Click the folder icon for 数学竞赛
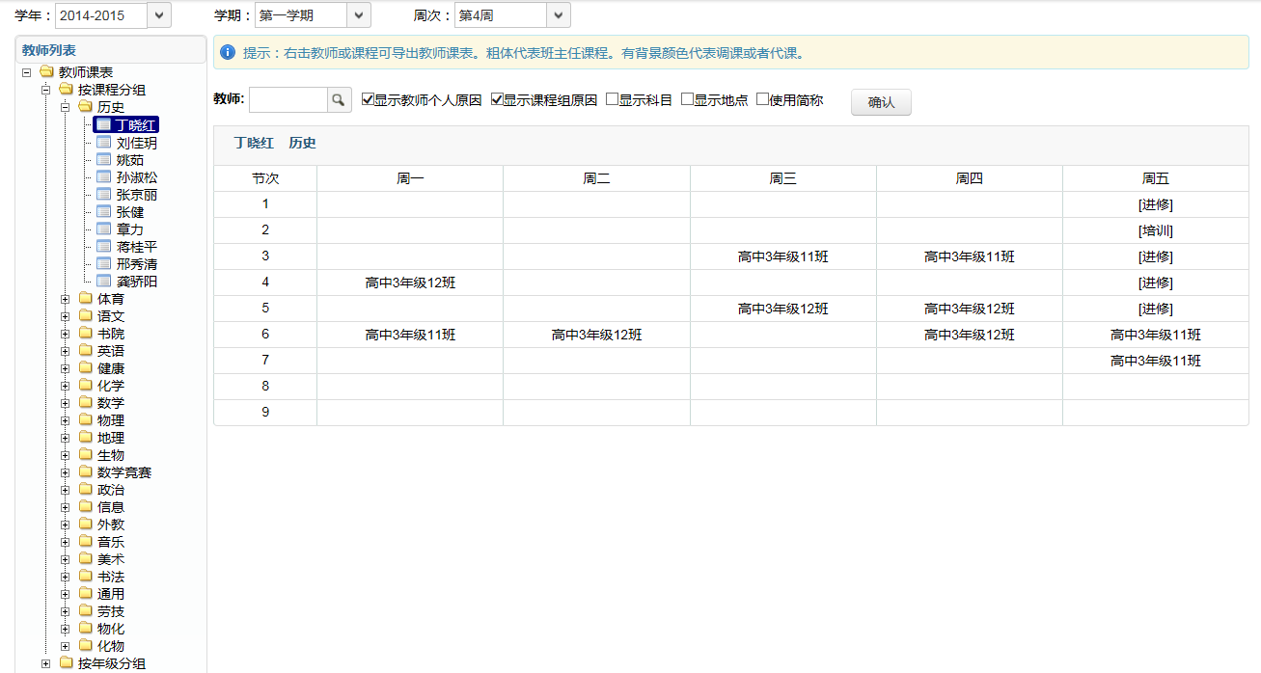Viewport: 1261px width, 673px height. [x=86, y=472]
